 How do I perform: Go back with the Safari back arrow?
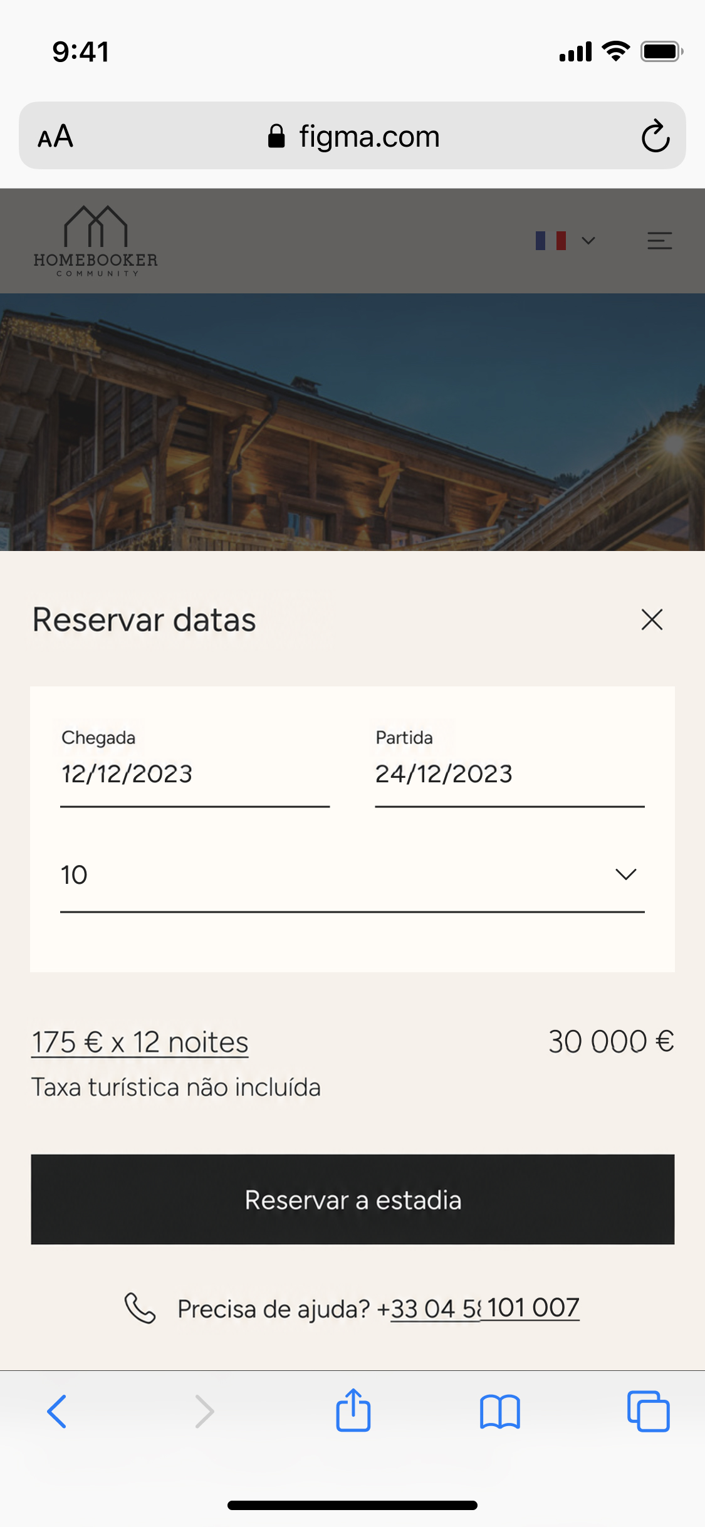click(57, 1411)
